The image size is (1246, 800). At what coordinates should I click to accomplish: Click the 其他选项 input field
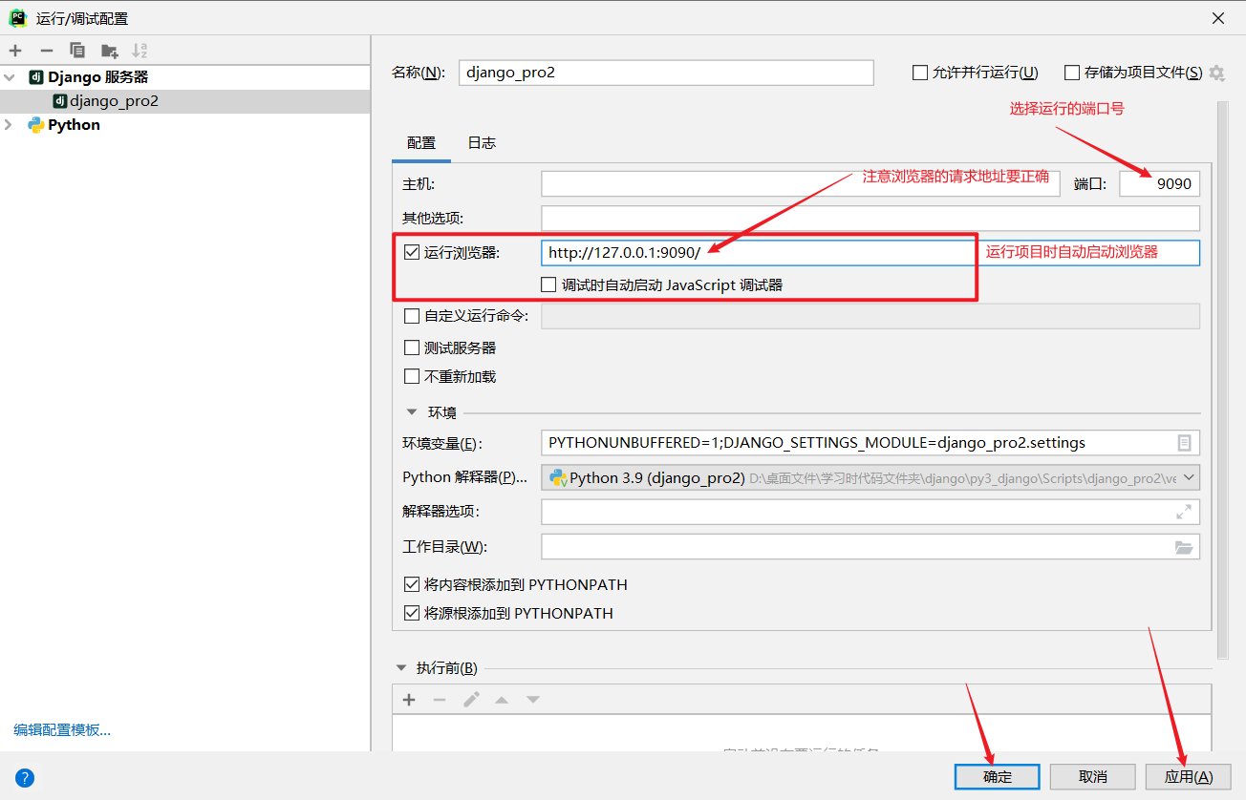pos(870,219)
